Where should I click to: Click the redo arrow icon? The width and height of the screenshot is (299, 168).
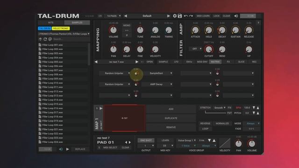click(191, 16)
